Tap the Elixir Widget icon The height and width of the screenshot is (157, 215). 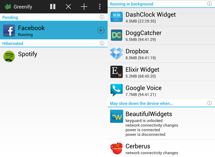pyautogui.click(x=116, y=72)
